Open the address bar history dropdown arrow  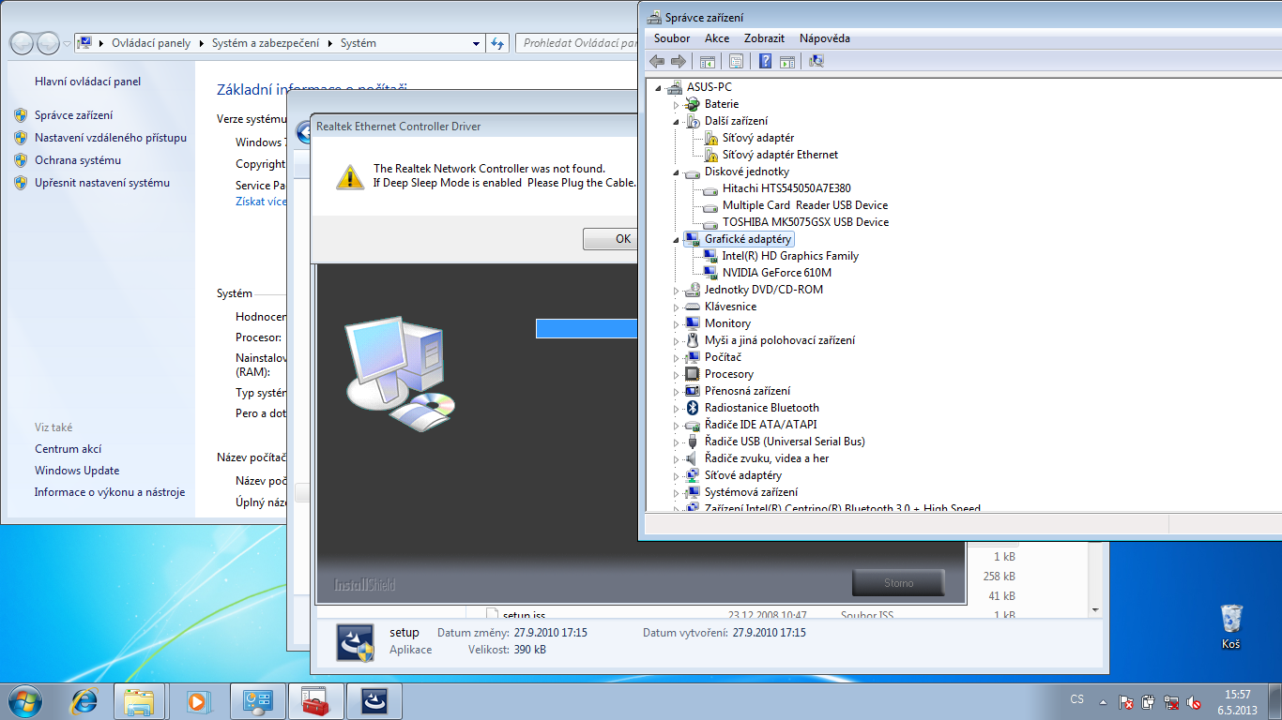coord(477,43)
